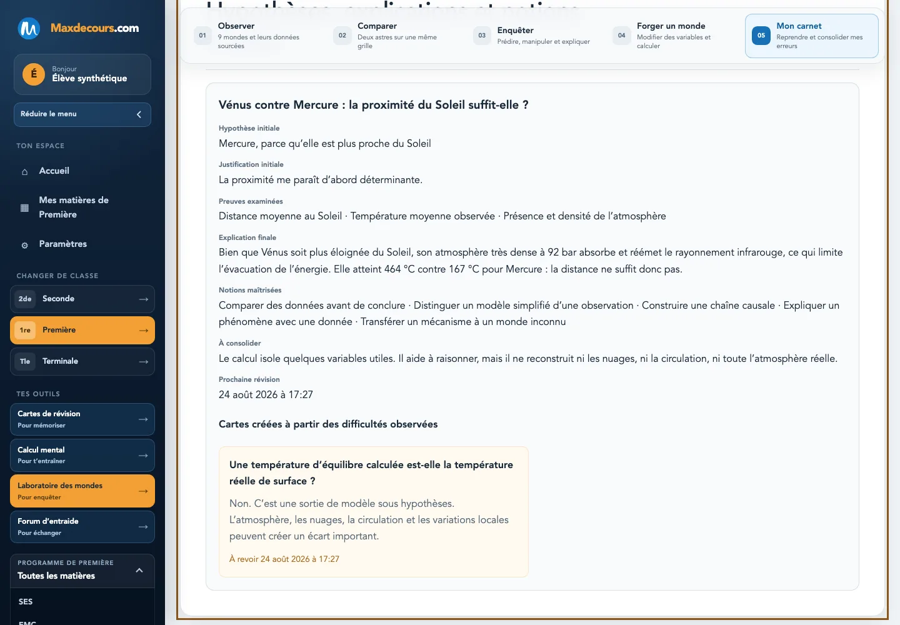Open the SES subject link
Screen dimensions: 900x625
(x=26, y=602)
